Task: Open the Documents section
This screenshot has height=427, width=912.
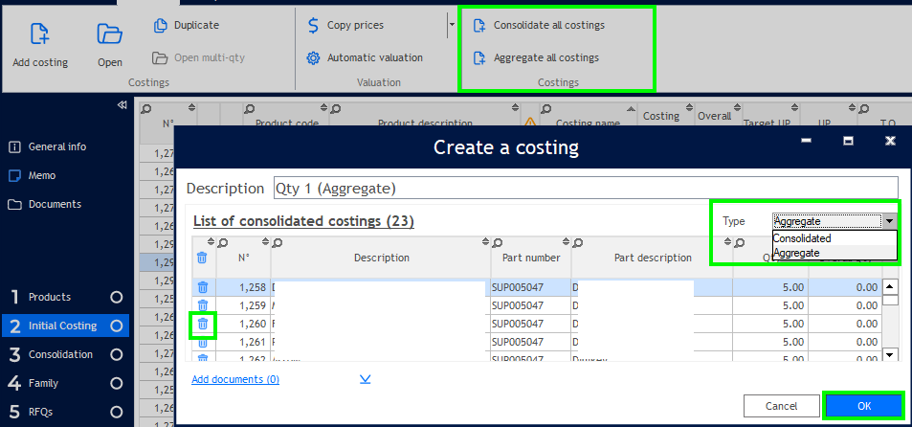Action: [x=45, y=204]
